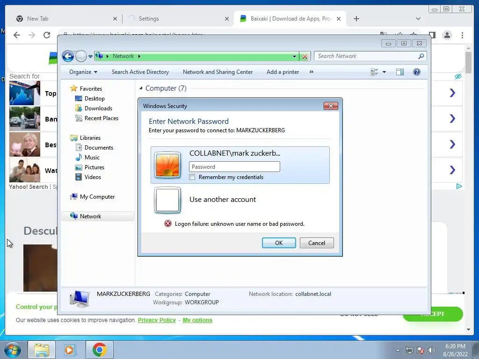The width and height of the screenshot is (479, 359).
Task: Click the taskbar clock 6:20 PM
Action: [455, 346]
